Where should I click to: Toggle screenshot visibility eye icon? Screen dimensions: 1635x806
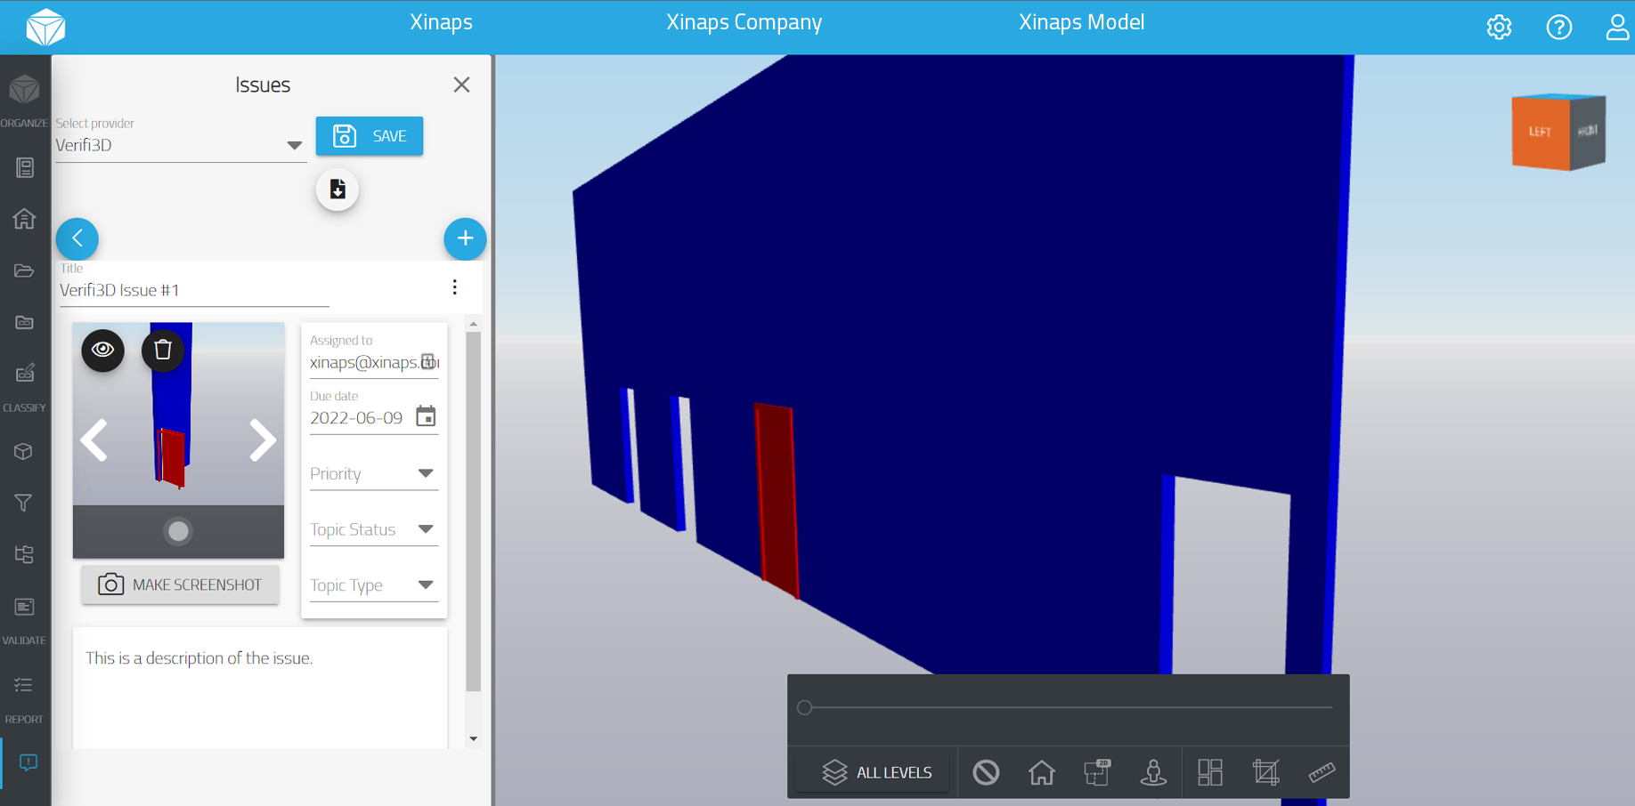coord(103,350)
